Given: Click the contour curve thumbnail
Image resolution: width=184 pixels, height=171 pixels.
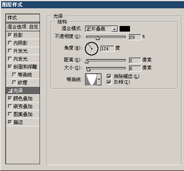Looking at the screenshot, I should point(91,80).
